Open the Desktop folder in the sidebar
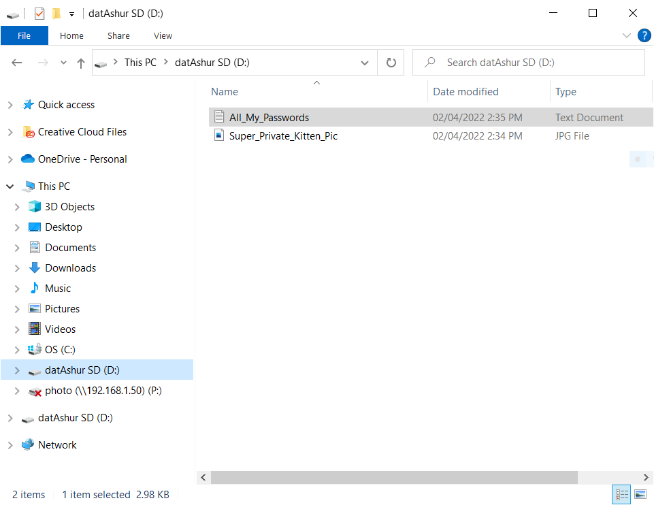 pos(63,227)
